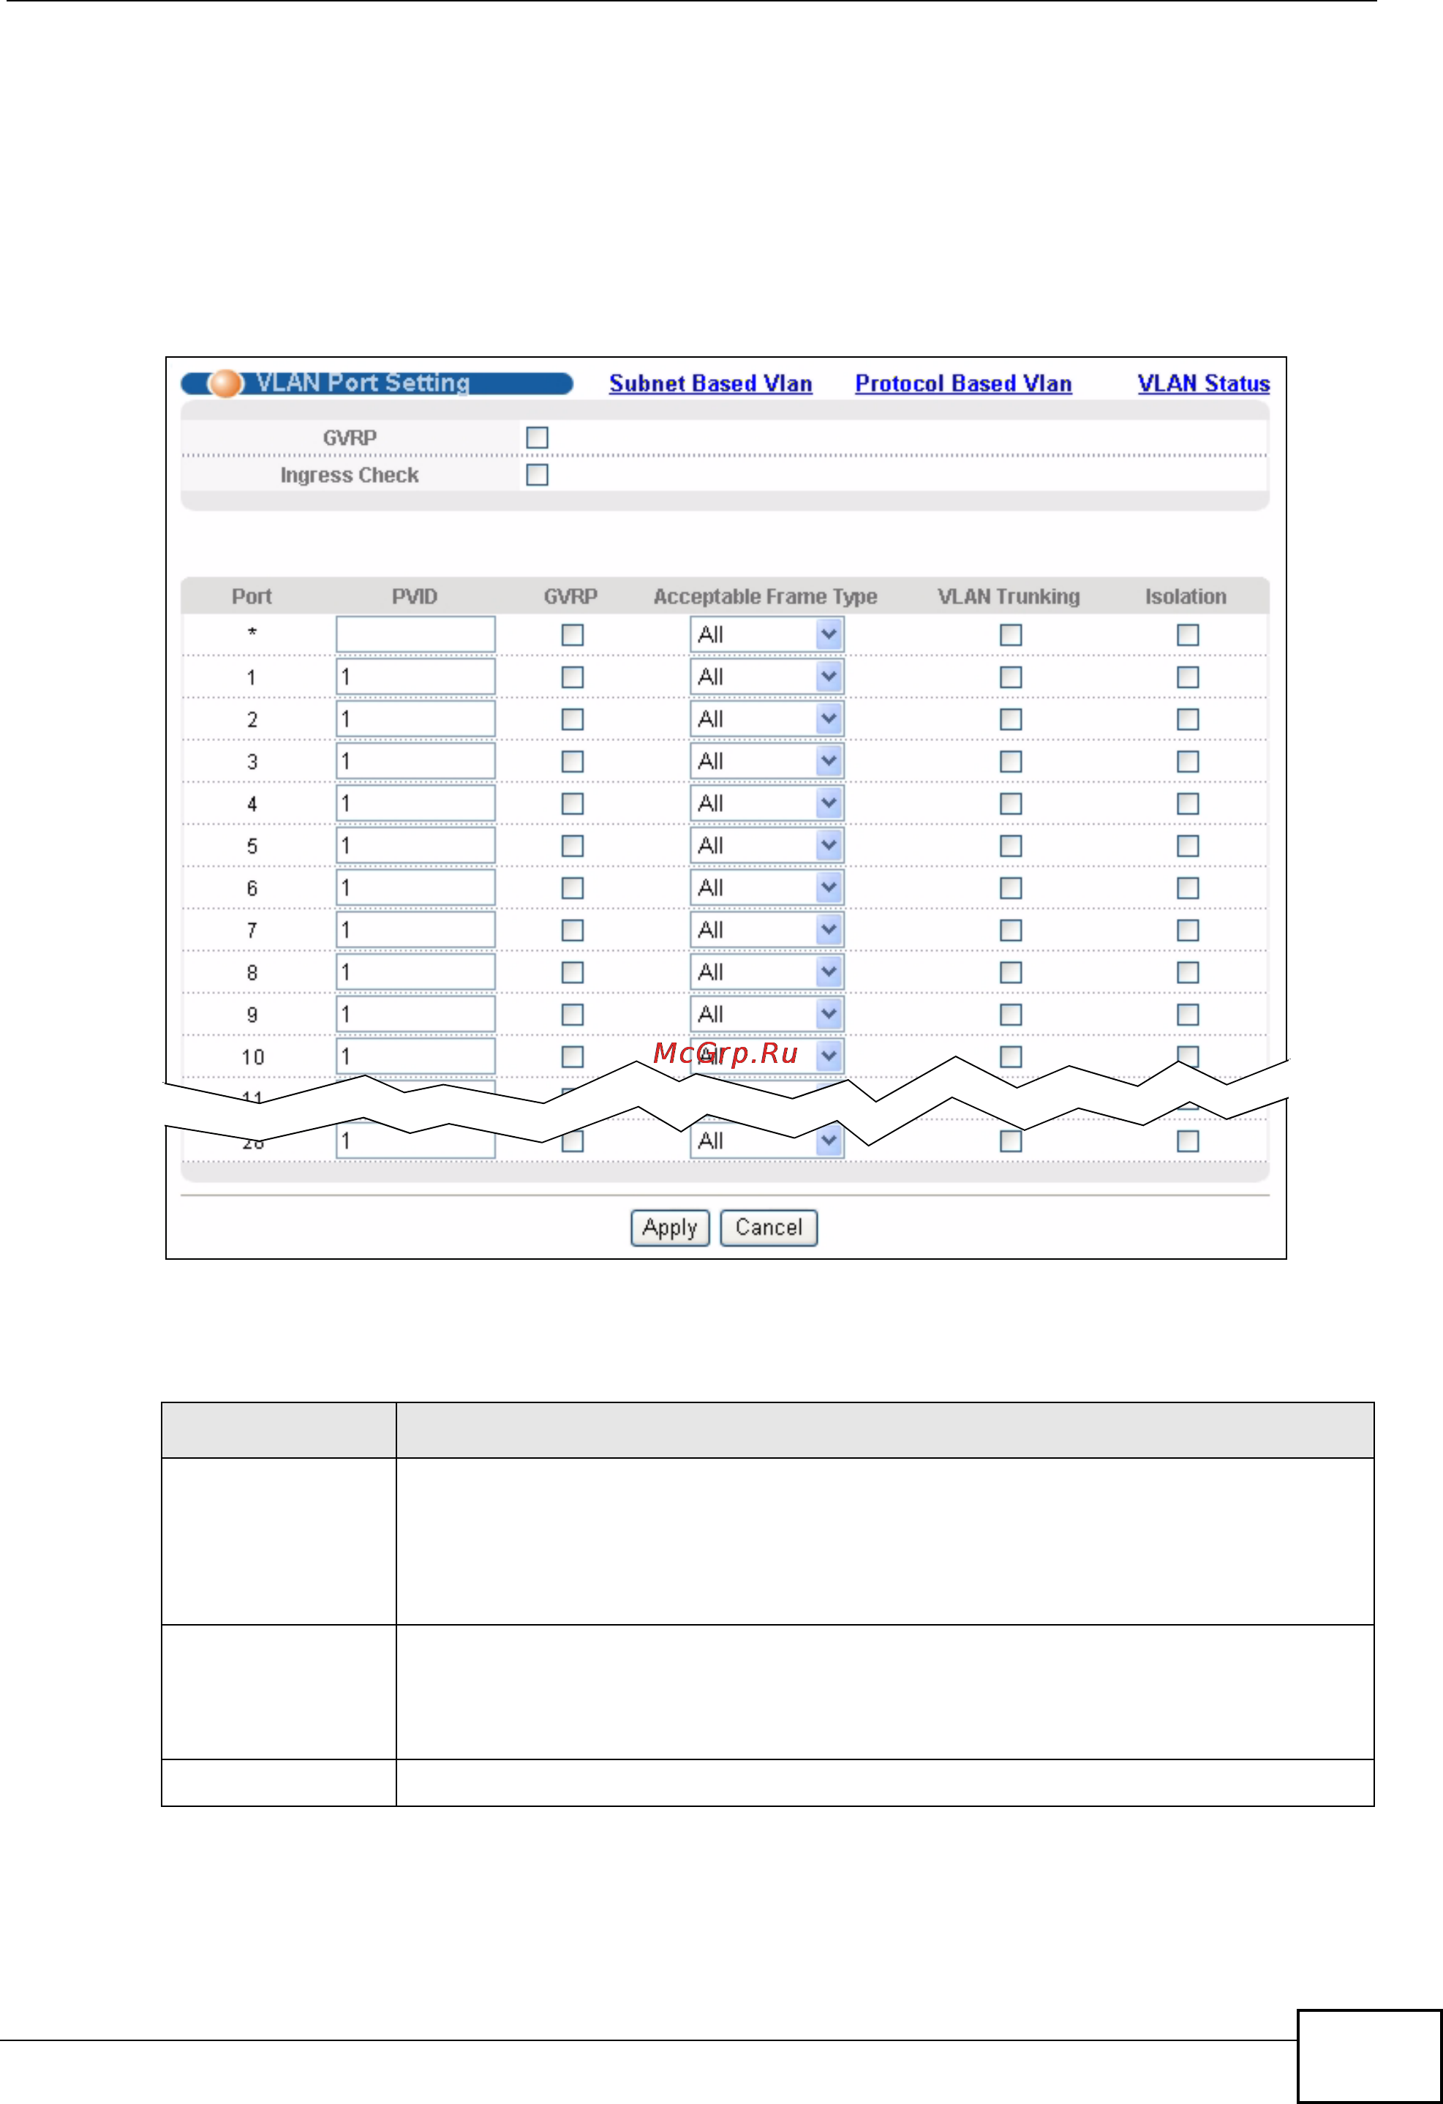Image resolution: width=1443 pixels, height=2104 pixels.
Task: Tick GVRP checkbox for port 8
Action: click(x=572, y=972)
